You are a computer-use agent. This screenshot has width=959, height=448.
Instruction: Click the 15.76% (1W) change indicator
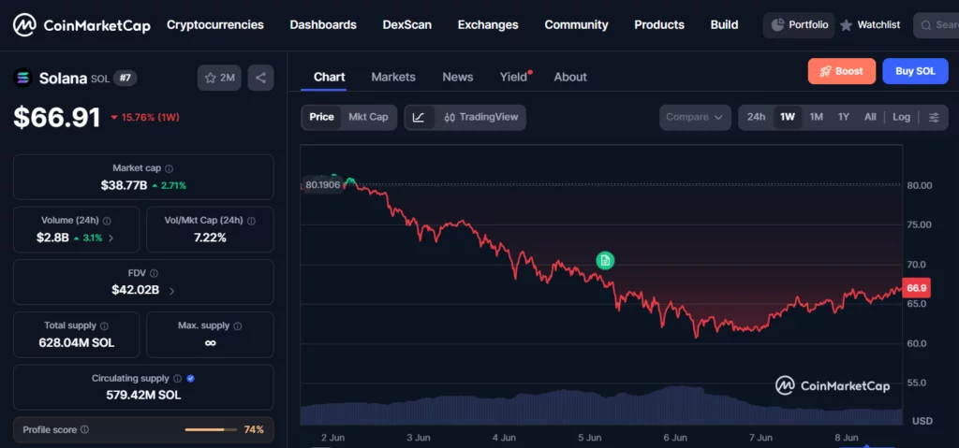point(145,117)
